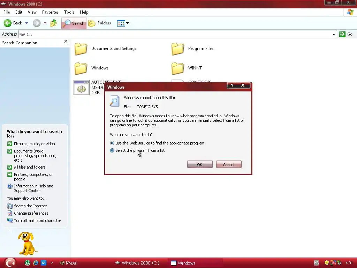Viewport: 357px width, 268px height.
Task: Select the WINNT folder icon
Action: (177, 68)
